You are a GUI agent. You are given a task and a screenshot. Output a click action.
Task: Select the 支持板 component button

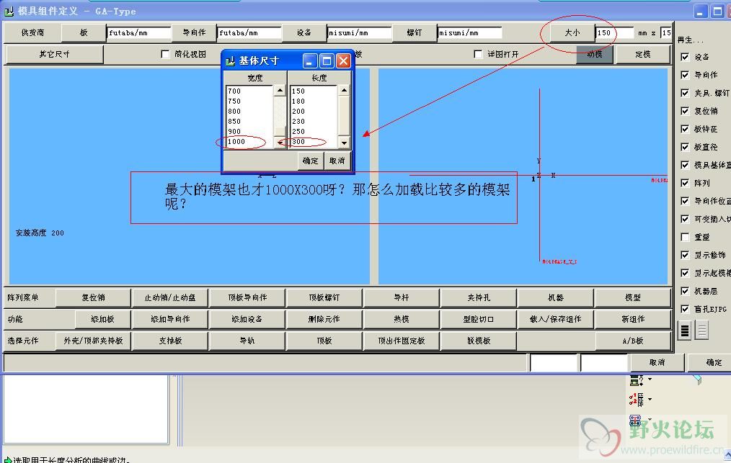pos(170,341)
